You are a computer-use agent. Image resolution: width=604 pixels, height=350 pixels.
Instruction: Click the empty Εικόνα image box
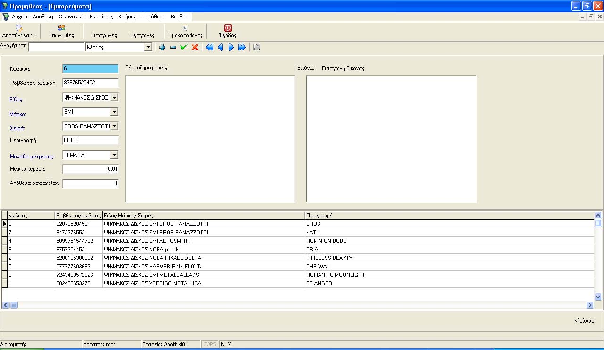(391, 139)
